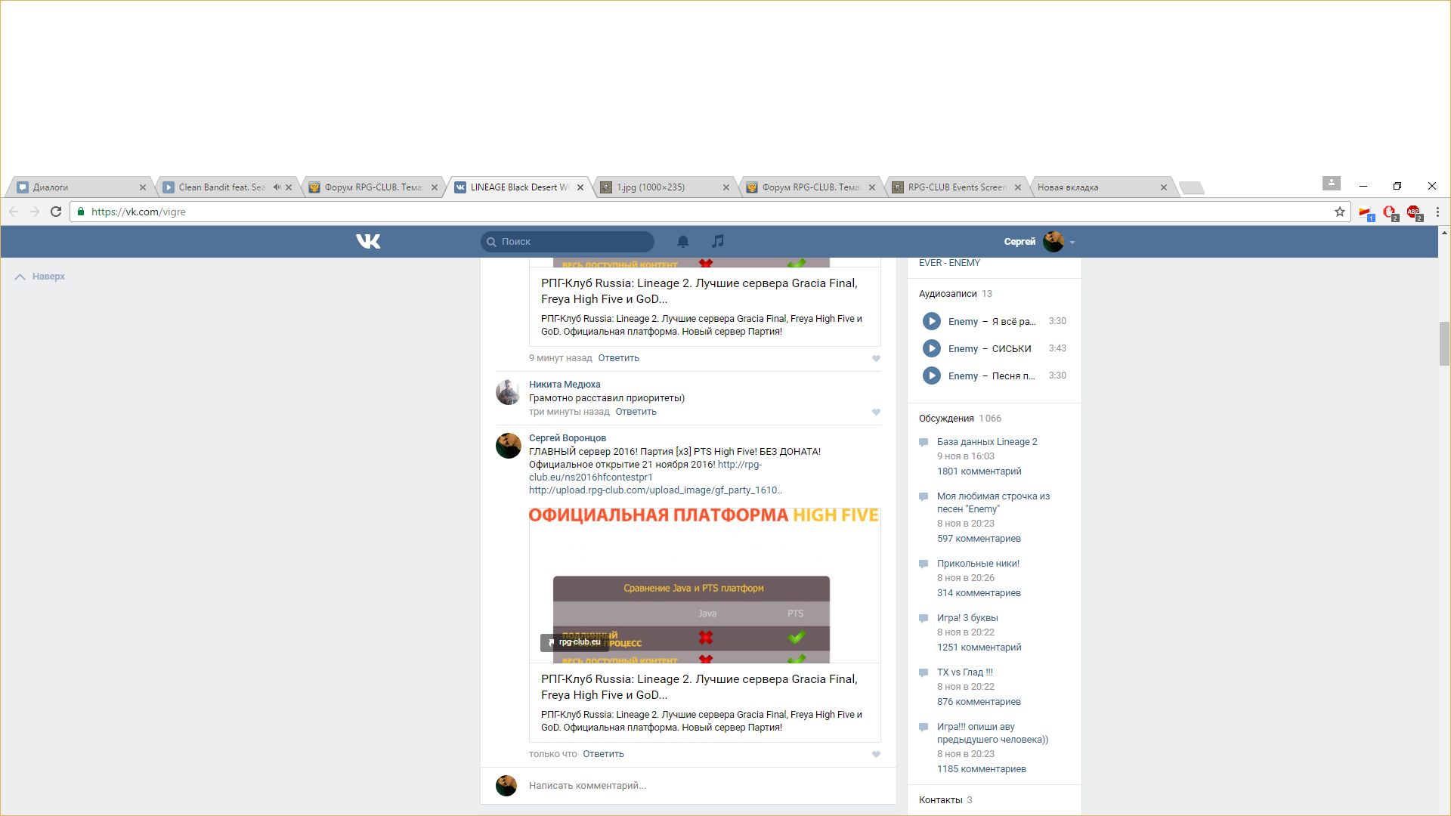The width and height of the screenshot is (1451, 816).
Task: Open Chrome three-dot menu
Action: [1437, 212]
